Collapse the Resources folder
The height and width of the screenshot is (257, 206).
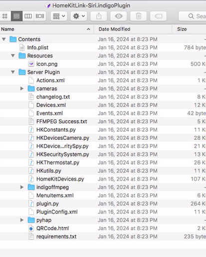13,56
